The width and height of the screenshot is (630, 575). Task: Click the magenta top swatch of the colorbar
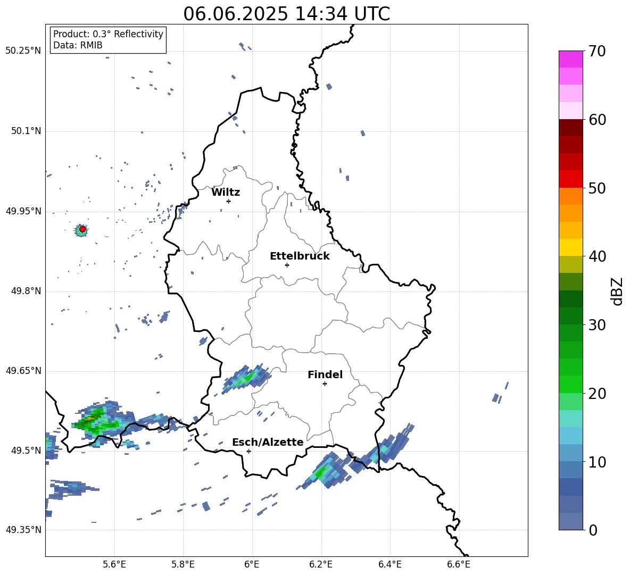pos(570,59)
